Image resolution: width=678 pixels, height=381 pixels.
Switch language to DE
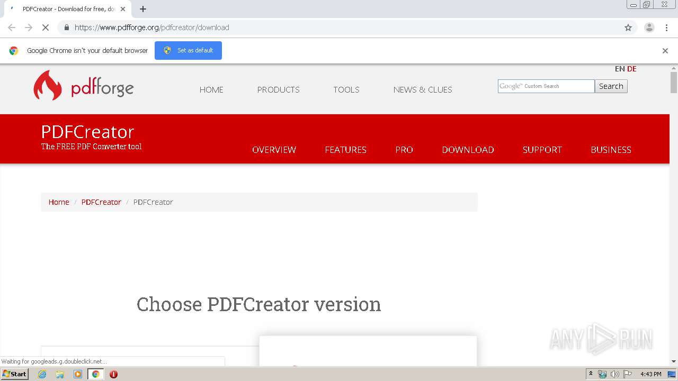click(x=632, y=69)
